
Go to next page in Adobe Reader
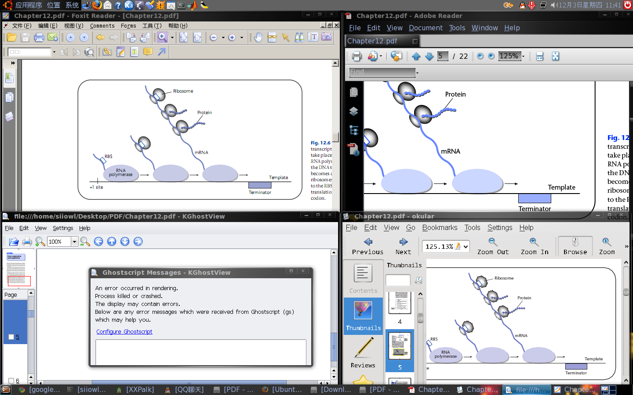click(429, 56)
